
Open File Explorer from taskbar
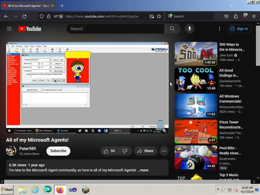[22, 189]
